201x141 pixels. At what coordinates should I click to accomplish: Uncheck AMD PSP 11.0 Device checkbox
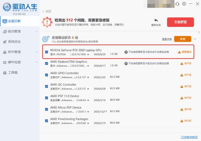pyautogui.click(x=47, y=98)
